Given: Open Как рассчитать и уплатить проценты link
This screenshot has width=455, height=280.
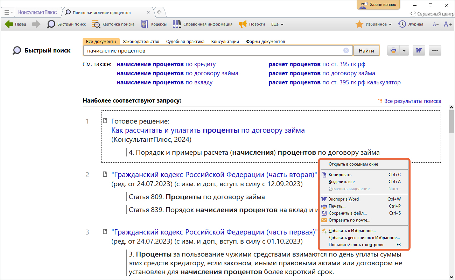Looking at the screenshot, I should point(208,131).
